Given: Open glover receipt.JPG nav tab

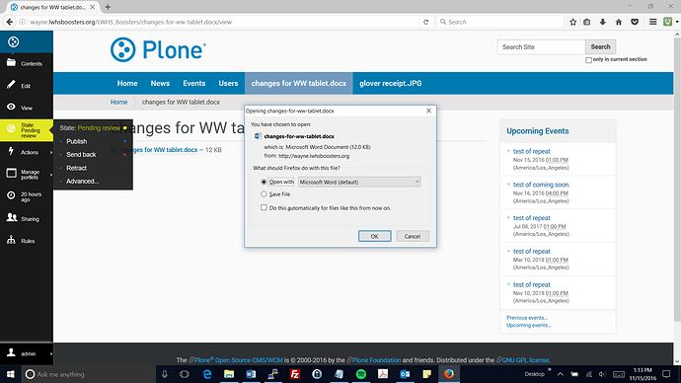Looking at the screenshot, I should [x=391, y=83].
